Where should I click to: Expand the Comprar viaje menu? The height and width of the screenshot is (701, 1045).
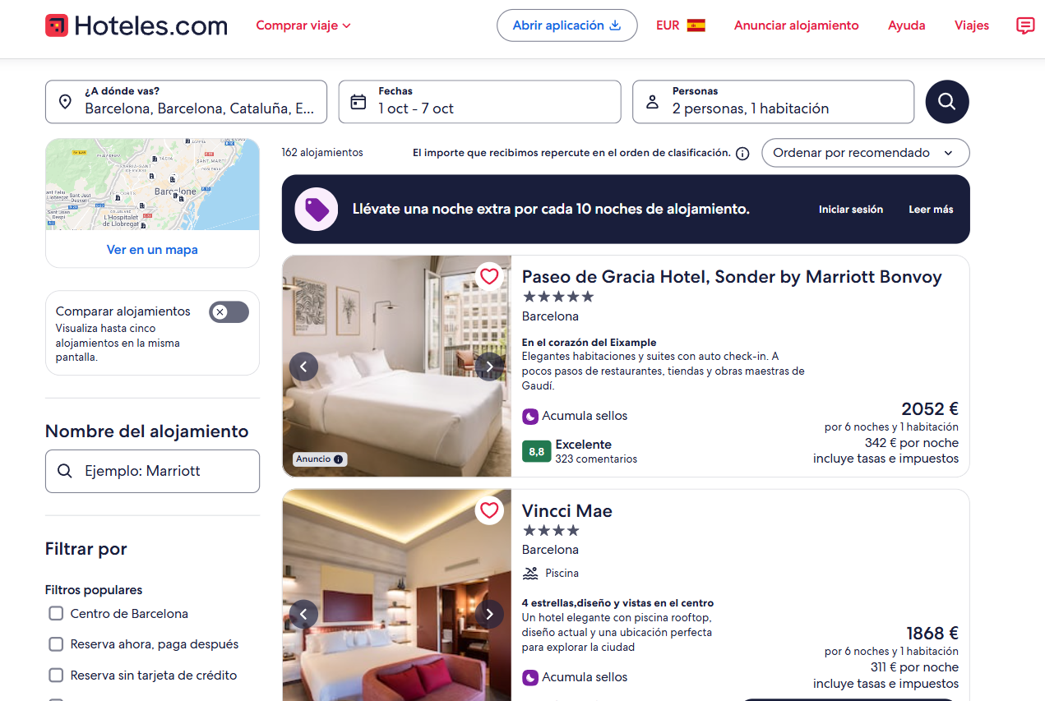click(x=303, y=25)
